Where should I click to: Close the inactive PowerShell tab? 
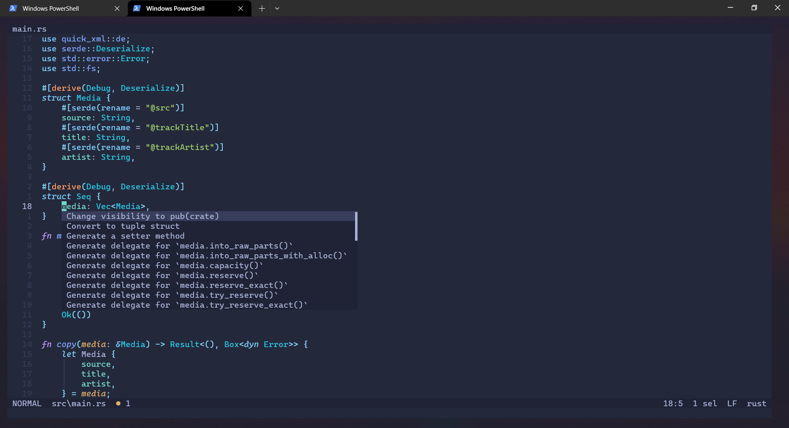point(117,8)
